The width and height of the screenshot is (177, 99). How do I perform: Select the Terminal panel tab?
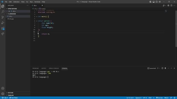(64, 68)
